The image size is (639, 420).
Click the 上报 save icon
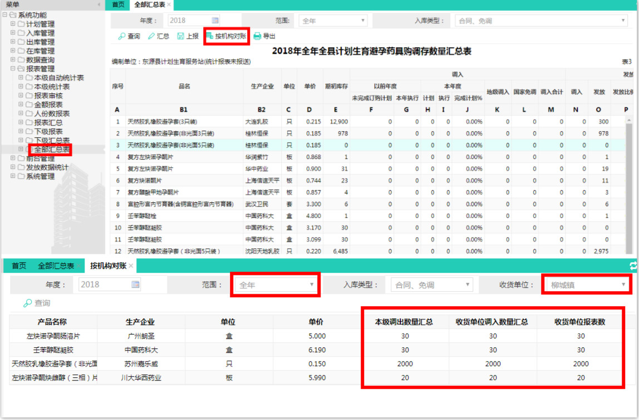[180, 36]
